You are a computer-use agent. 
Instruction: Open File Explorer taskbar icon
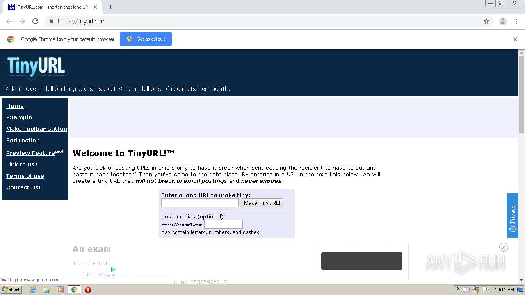pyautogui.click(x=46, y=290)
